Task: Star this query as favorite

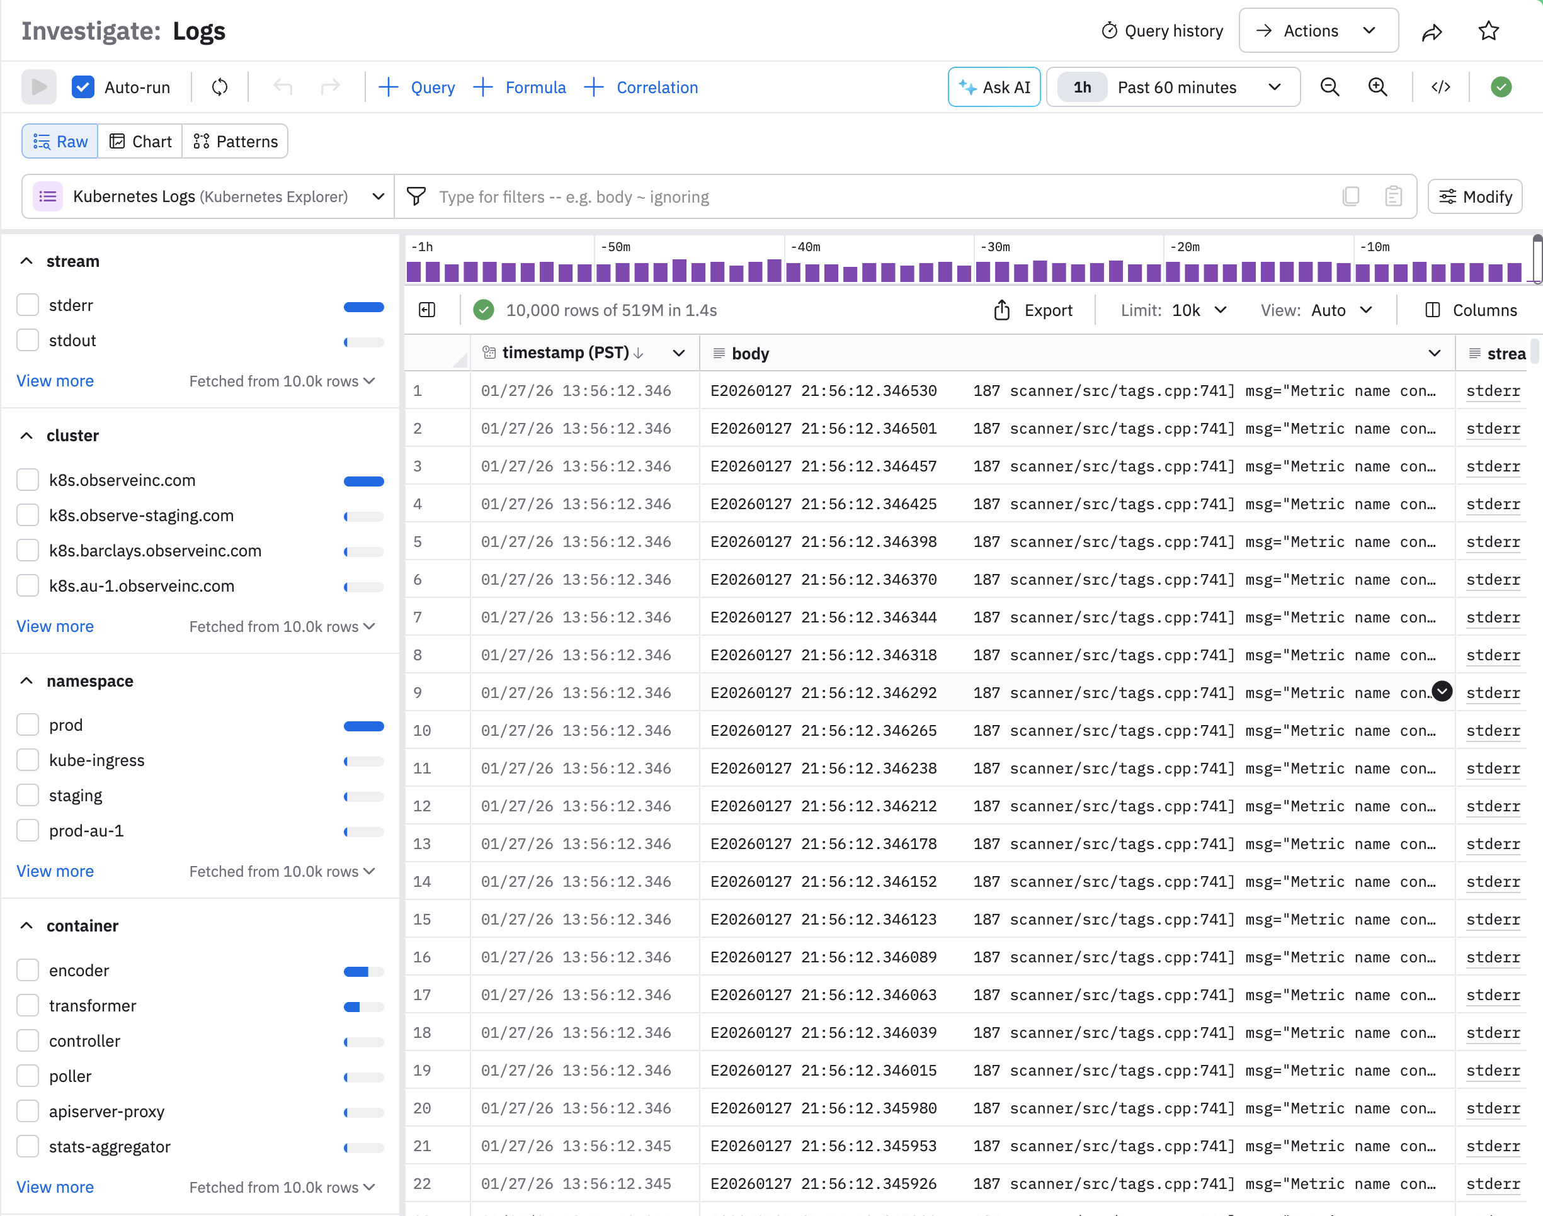Action: [x=1488, y=31]
